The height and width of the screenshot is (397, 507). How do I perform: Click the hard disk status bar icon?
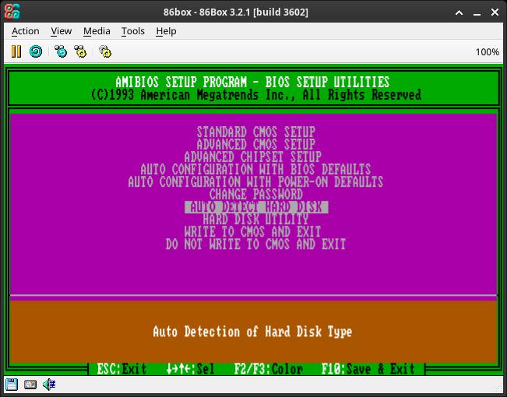[x=30, y=385]
